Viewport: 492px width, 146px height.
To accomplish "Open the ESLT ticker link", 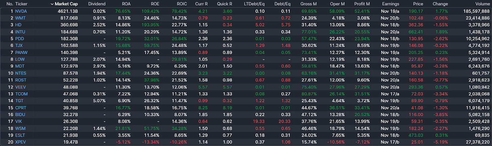I will coord(21,135).
